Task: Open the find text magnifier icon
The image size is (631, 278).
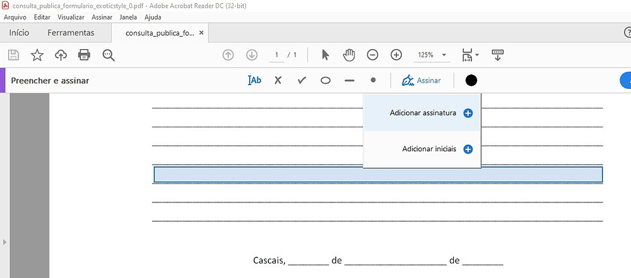Action: [109, 55]
